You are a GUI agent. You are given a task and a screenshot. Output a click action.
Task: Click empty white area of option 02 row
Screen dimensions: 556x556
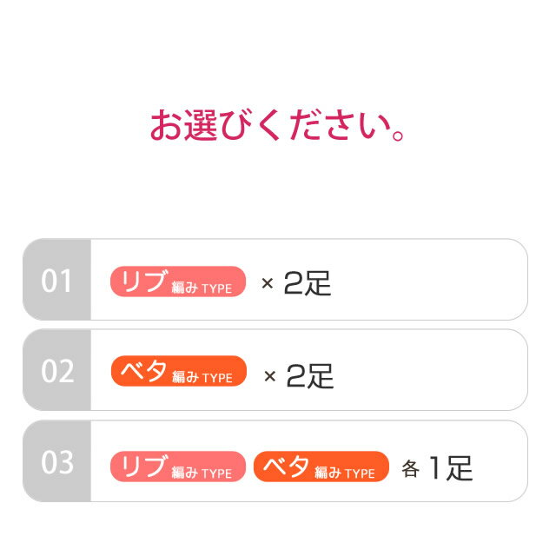click(x=426, y=370)
